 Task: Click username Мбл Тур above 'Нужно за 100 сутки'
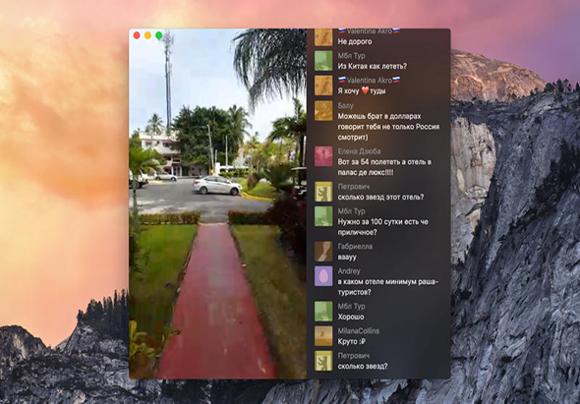pos(351,211)
